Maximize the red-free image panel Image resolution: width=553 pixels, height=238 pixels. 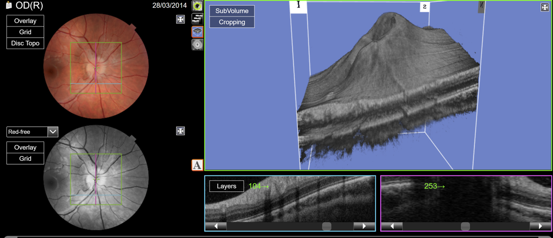coord(181,131)
